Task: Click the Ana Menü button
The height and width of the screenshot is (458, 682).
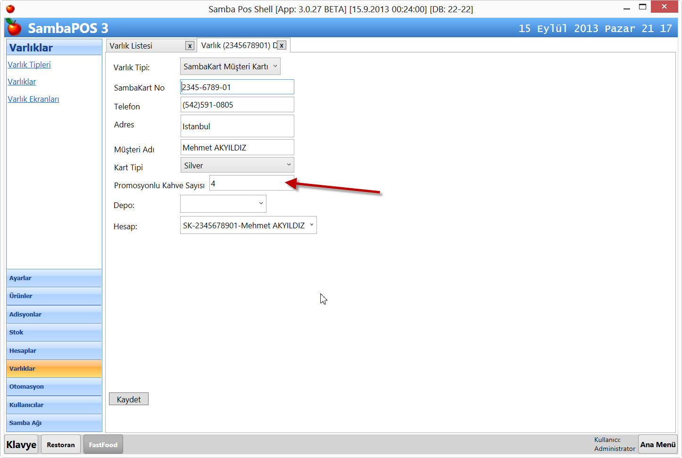Action: point(657,444)
